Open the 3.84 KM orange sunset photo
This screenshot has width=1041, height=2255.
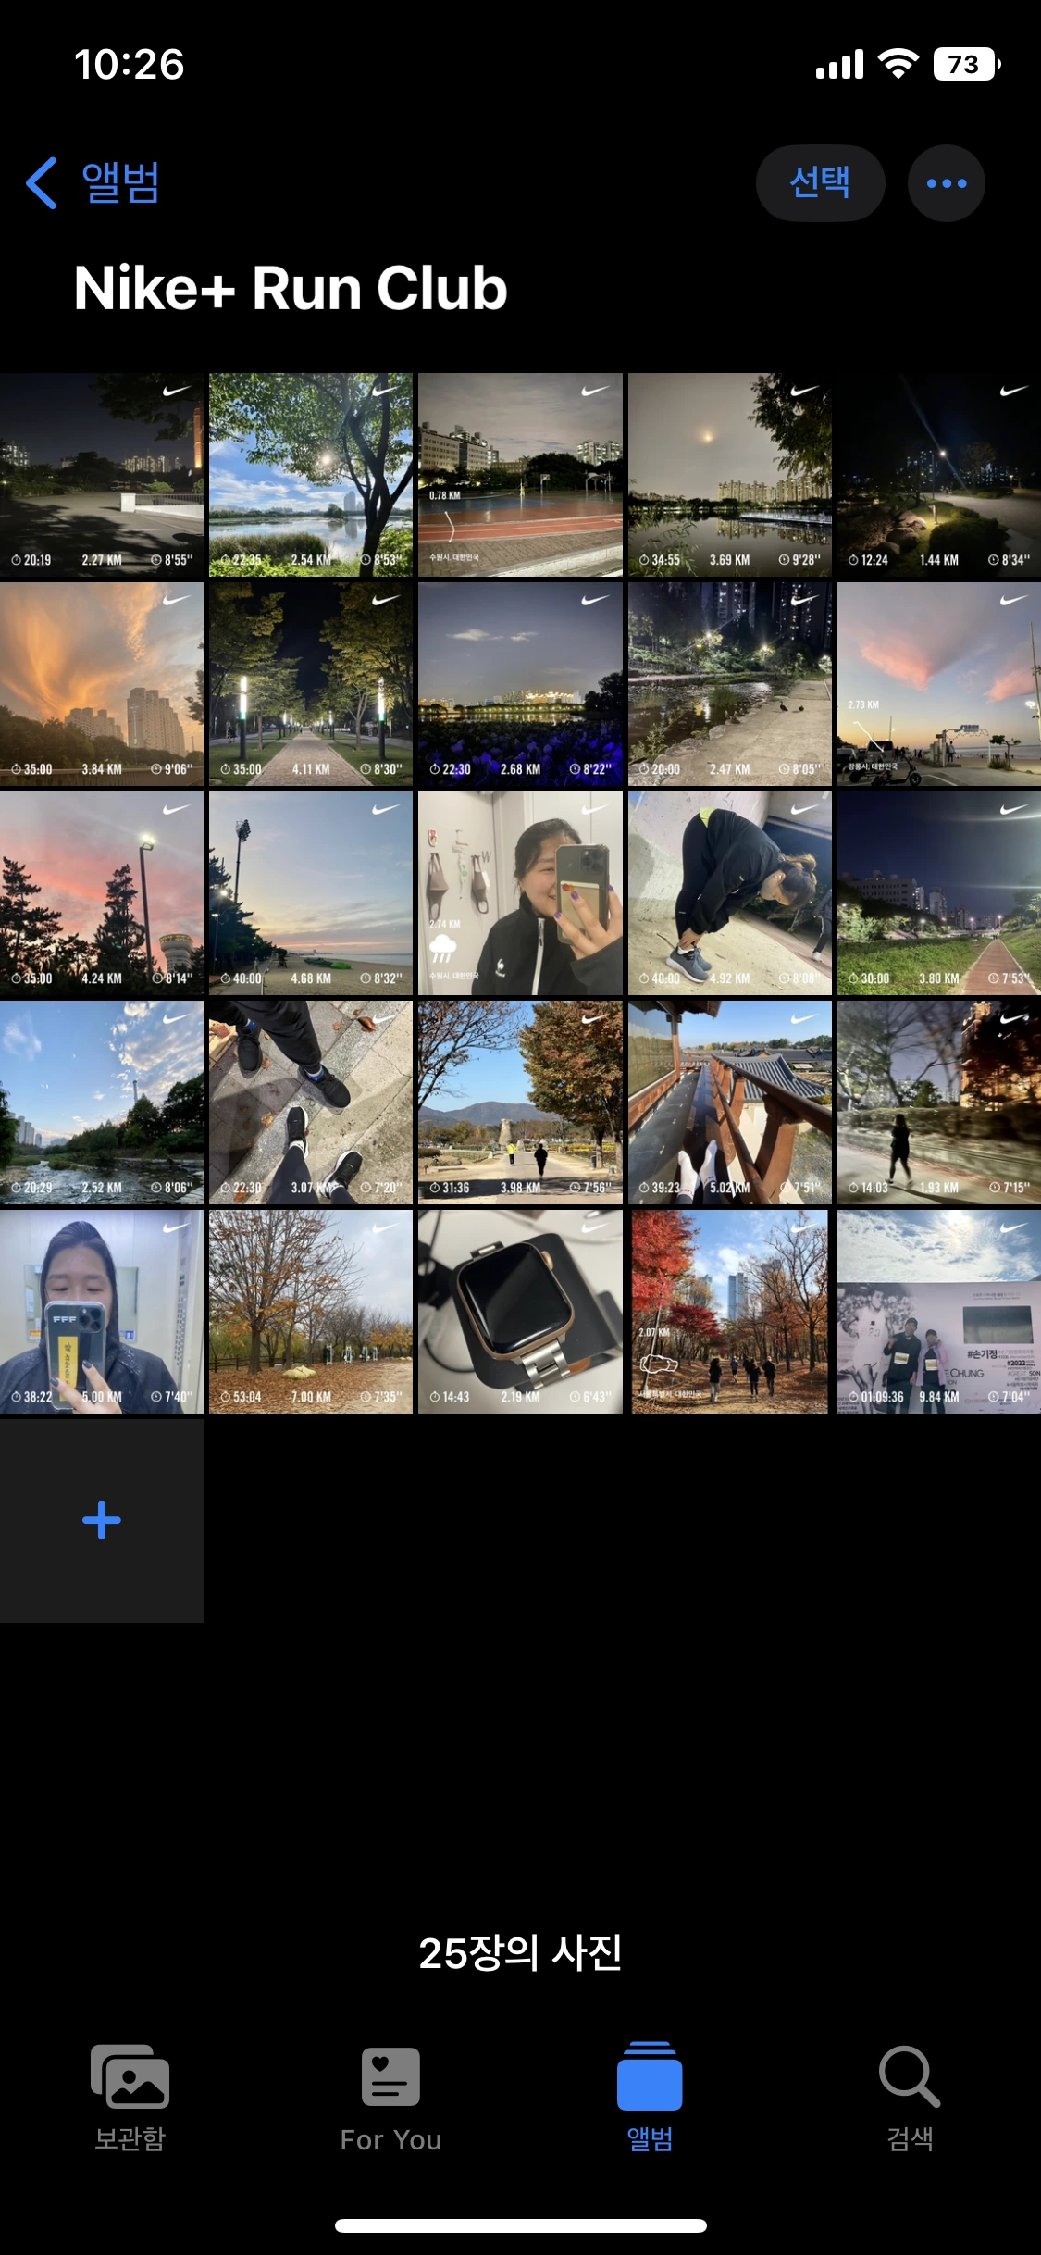point(102,684)
